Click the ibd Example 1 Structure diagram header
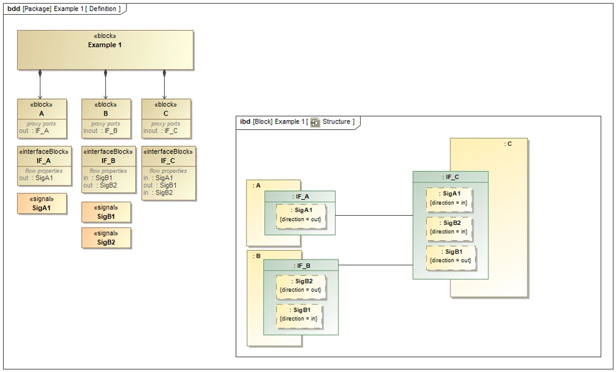The image size is (616, 372). [297, 122]
